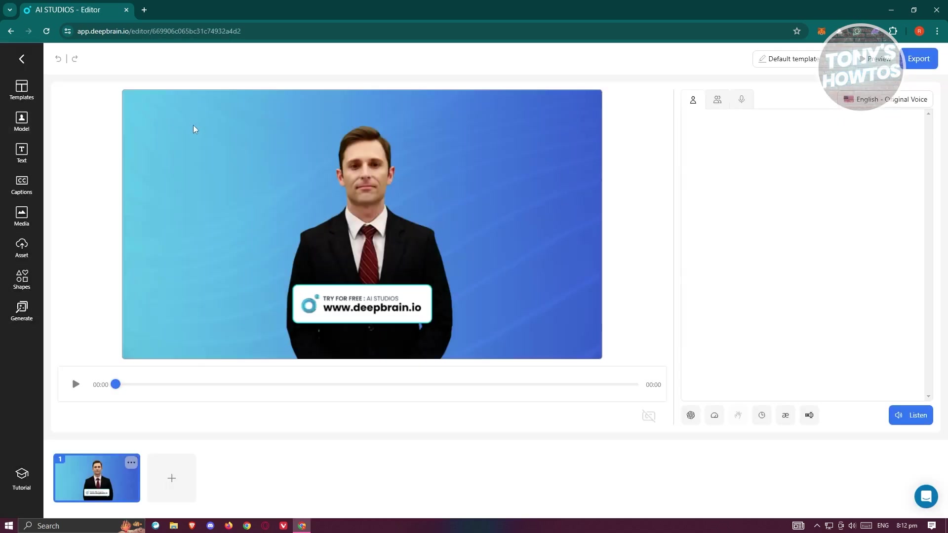
Task: Open the Generate tool in the sidebar
Action: pyautogui.click(x=21, y=311)
